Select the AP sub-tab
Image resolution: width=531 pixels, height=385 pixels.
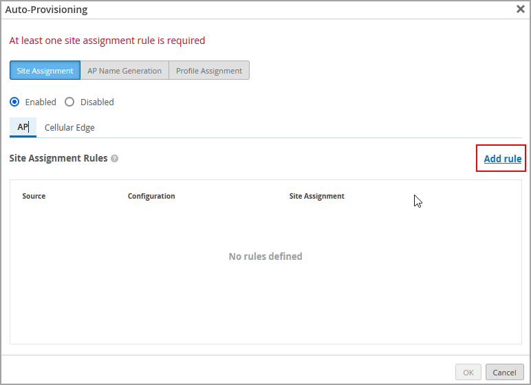pyautogui.click(x=23, y=127)
